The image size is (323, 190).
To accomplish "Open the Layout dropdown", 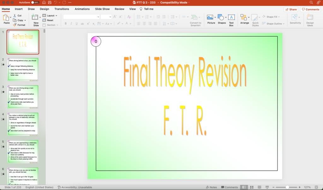I will click(50, 15).
